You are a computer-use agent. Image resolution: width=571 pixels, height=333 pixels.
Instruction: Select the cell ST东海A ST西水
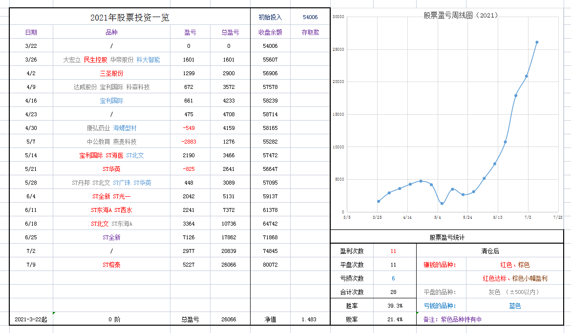point(111,210)
